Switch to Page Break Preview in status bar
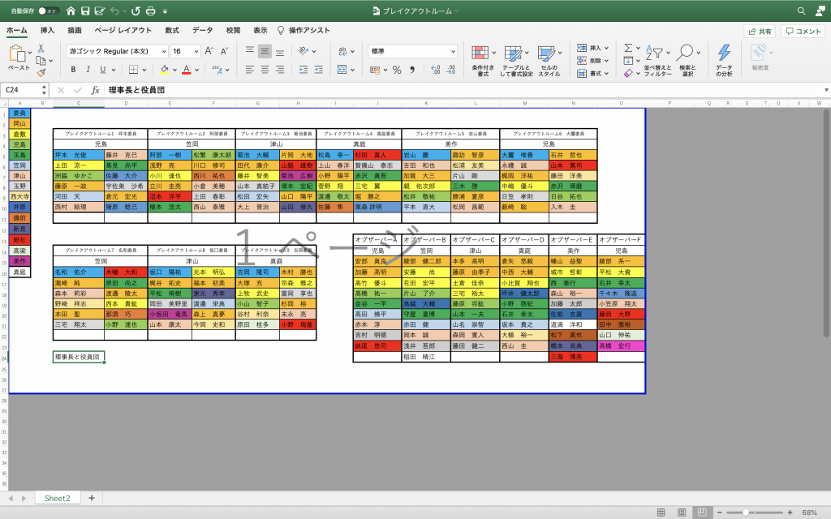The height and width of the screenshot is (519, 831). [x=702, y=513]
